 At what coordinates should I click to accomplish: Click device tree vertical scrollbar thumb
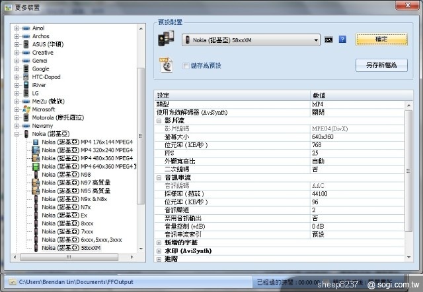[x=141, y=136]
